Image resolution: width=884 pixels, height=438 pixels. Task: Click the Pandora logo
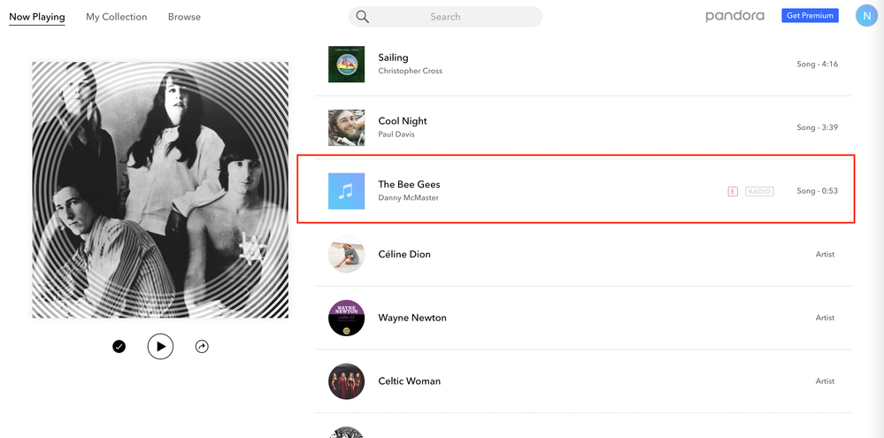click(734, 16)
